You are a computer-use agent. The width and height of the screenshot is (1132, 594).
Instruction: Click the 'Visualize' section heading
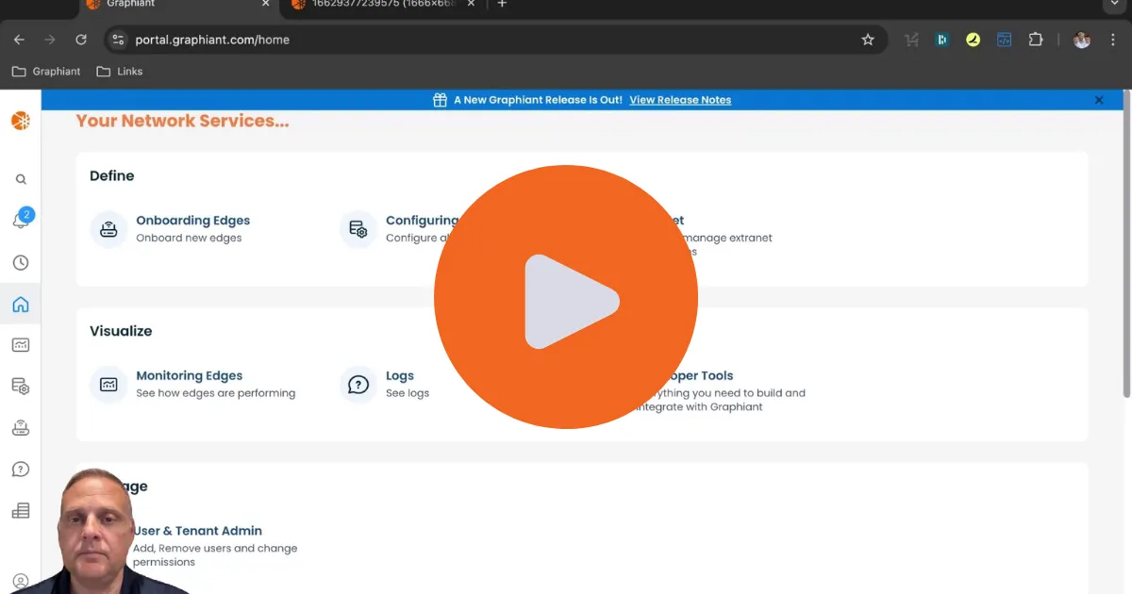(x=121, y=332)
